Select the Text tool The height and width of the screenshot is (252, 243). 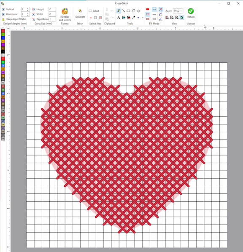[x=119, y=18]
